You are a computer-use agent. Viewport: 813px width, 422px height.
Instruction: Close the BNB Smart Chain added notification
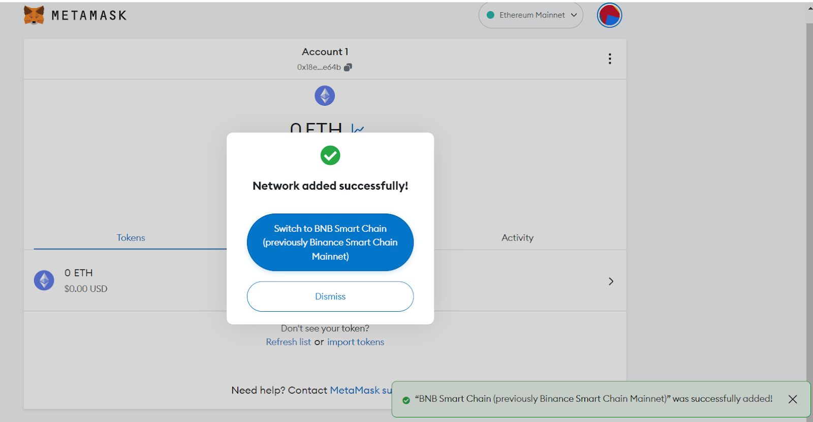point(793,399)
